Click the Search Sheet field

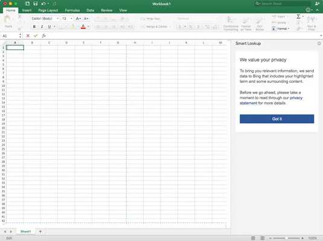click(x=283, y=4)
